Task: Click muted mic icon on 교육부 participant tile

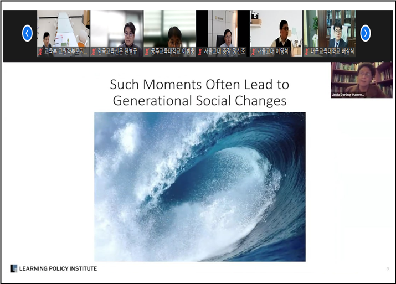Action: coord(40,51)
